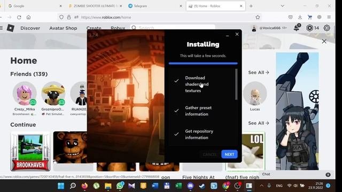Screen dimensions: 342x192
Task: Open the Windows Start menu
Action: point(61,186)
